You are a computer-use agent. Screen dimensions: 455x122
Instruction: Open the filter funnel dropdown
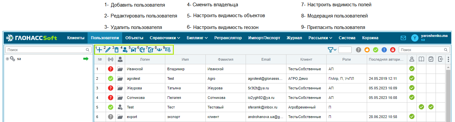tap(332, 50)
